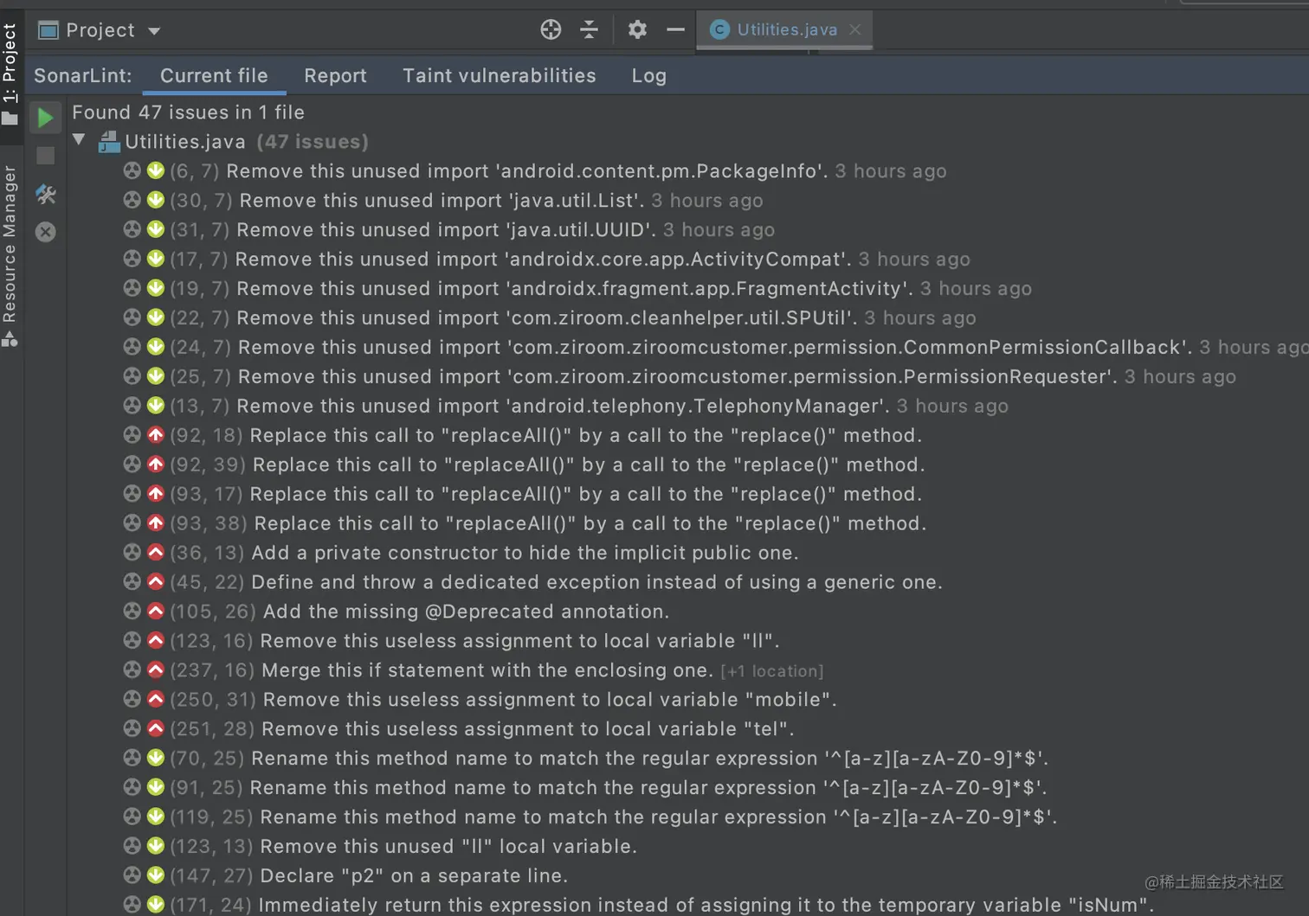Run SonarLint analysis with green play button
This screenshot has height=916, width=1309.
(45, 118)
